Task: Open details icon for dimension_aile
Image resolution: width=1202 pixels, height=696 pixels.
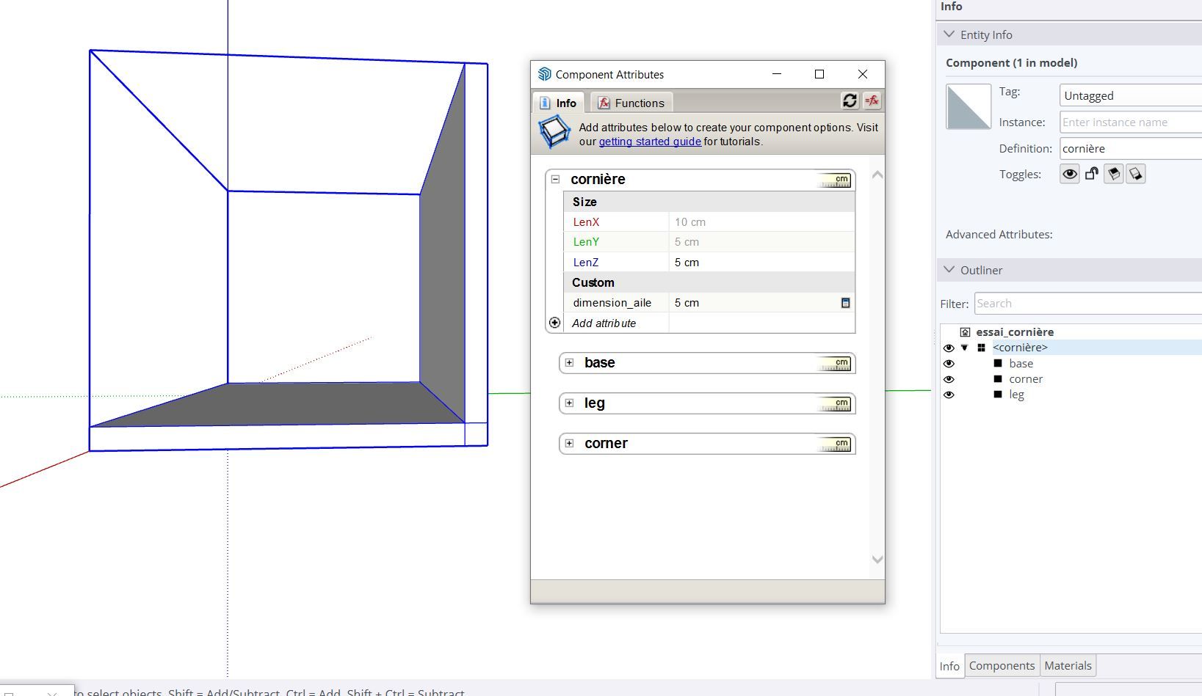Action: [845, 303]
